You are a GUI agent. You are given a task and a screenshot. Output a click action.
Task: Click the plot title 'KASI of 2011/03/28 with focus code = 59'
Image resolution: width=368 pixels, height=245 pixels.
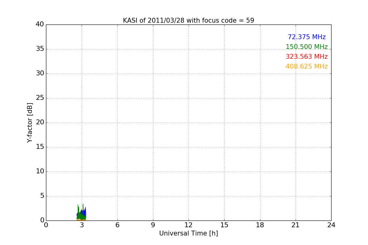pos(189,21)
